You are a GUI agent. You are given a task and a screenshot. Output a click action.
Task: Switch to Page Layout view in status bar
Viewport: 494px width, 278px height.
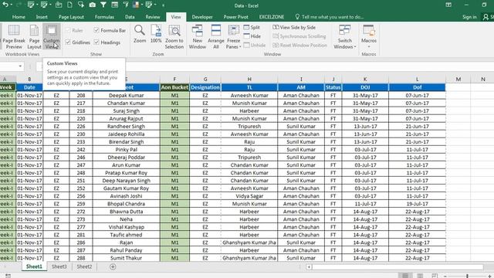coord(420,276)
